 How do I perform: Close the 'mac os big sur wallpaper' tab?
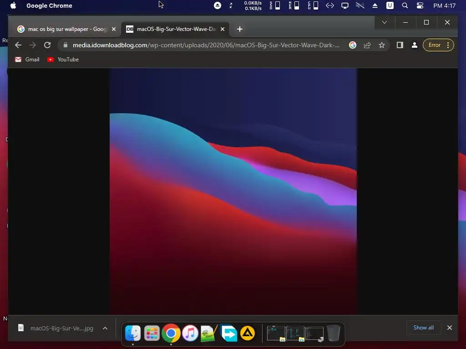(x=113, y=29)
